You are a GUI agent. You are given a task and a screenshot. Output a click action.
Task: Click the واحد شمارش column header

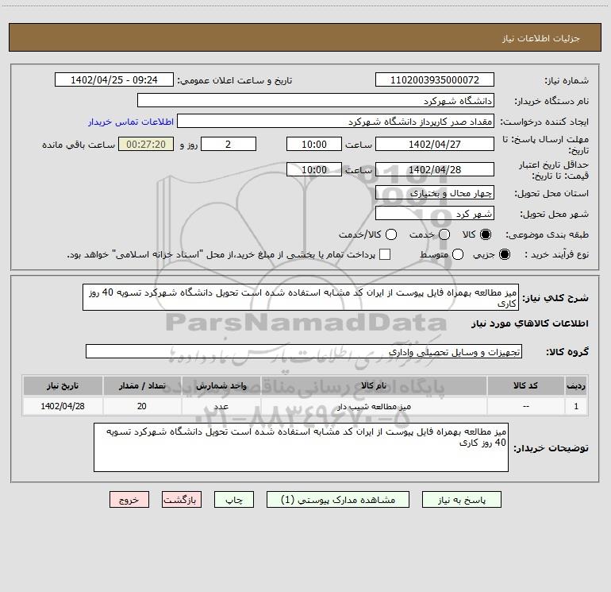pyautogui.click(x=221, y=386)
